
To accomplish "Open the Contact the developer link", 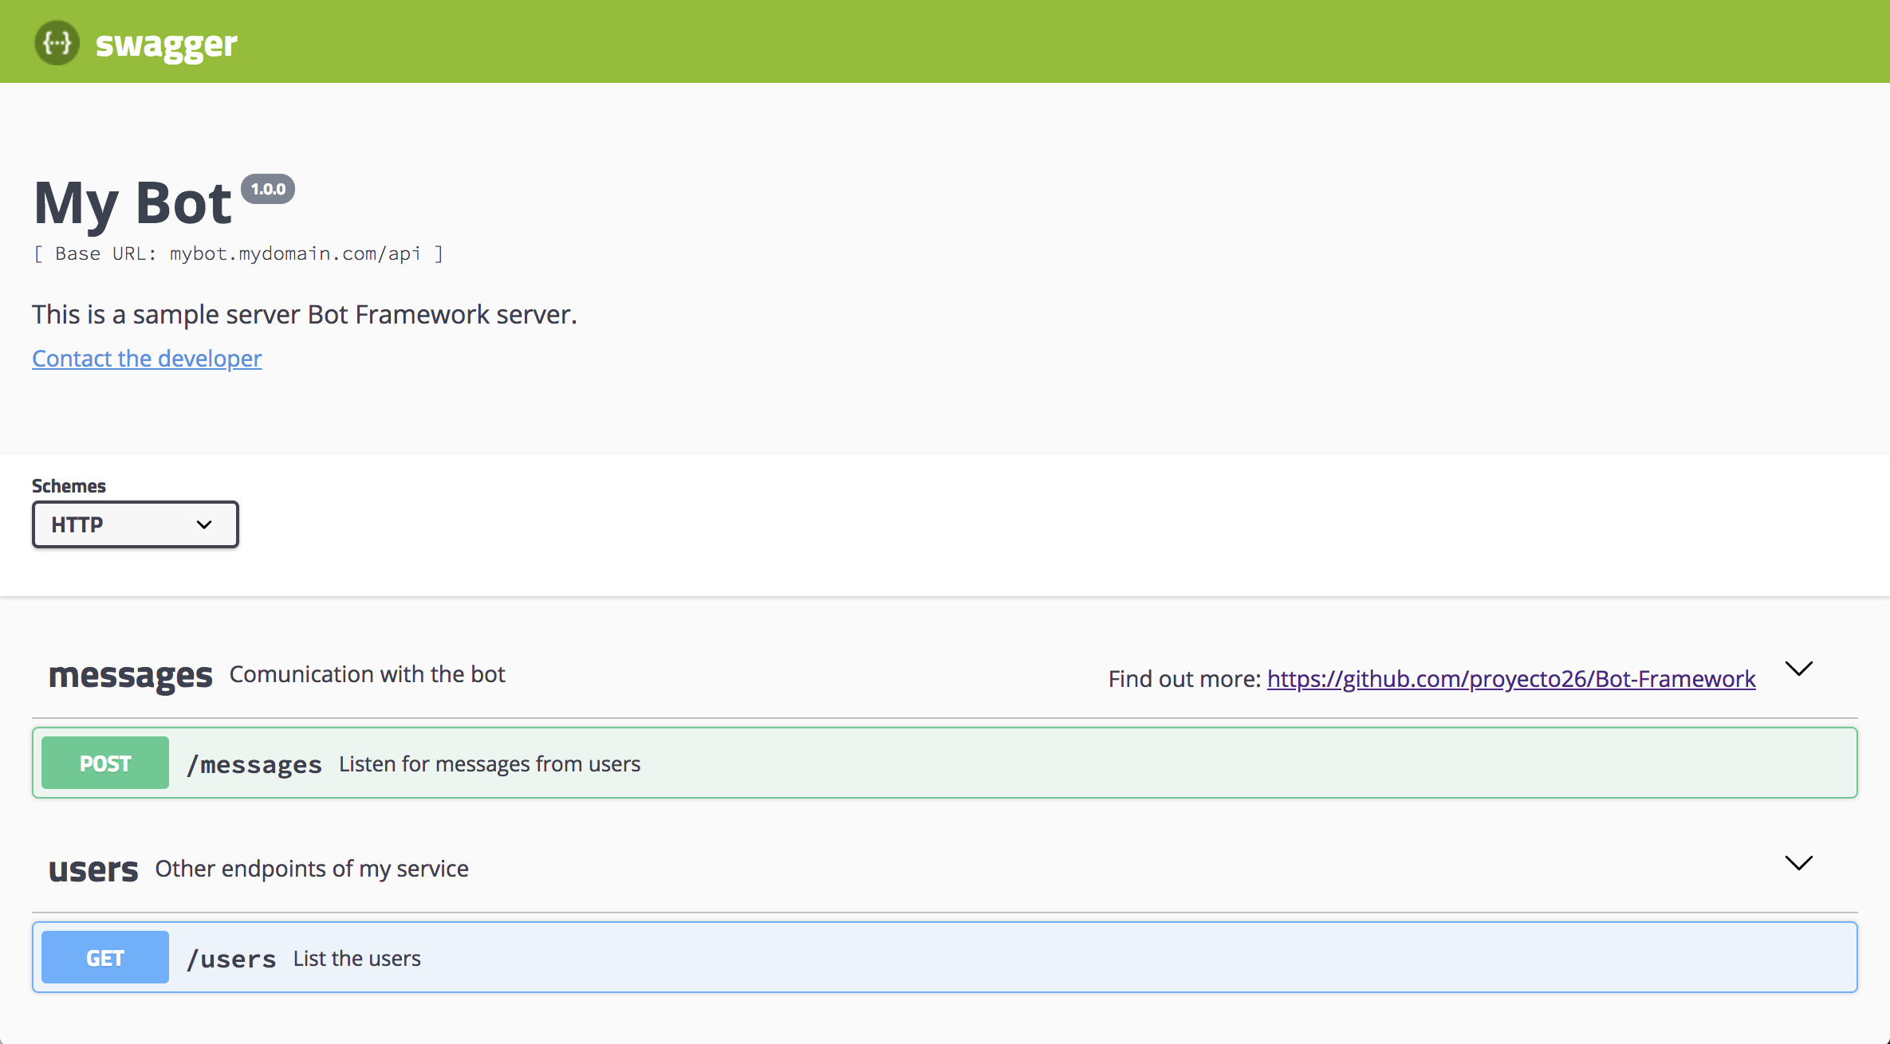I will (x=147, y=359).
